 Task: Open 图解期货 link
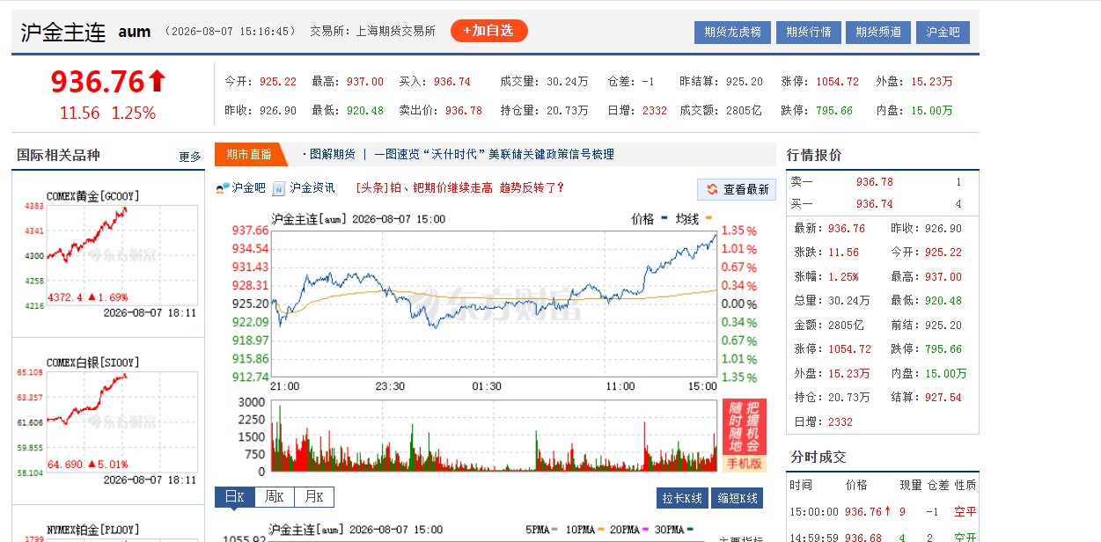coord(332,154)
